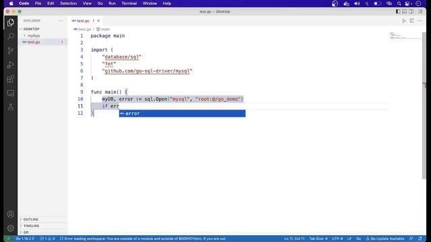Open the Run and Debug view
Image resolution: width=431 pixels, height=242 pixels.
click(x=11, y=65)
